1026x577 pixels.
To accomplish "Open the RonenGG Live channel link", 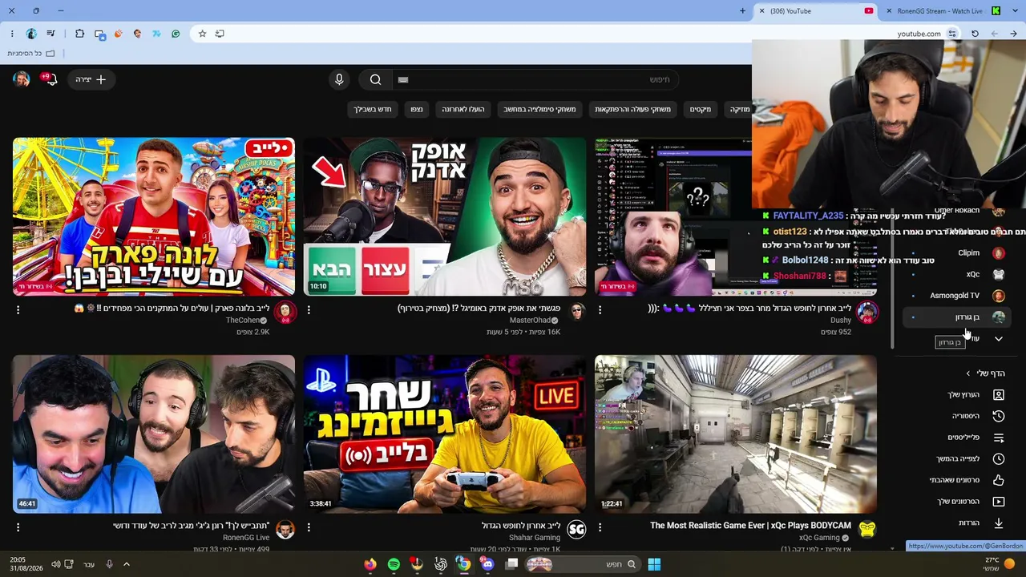I will pos(246,538).
